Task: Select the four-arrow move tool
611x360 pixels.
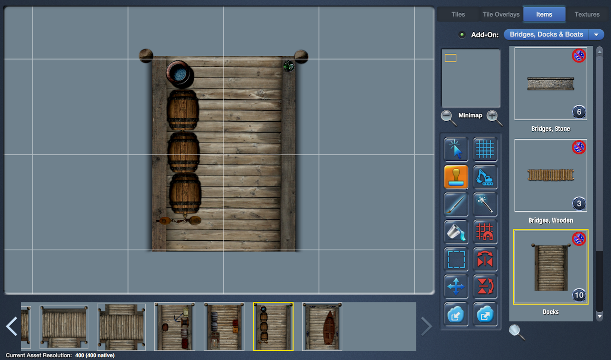Action: pyautogui.click(x=456, y=287)
